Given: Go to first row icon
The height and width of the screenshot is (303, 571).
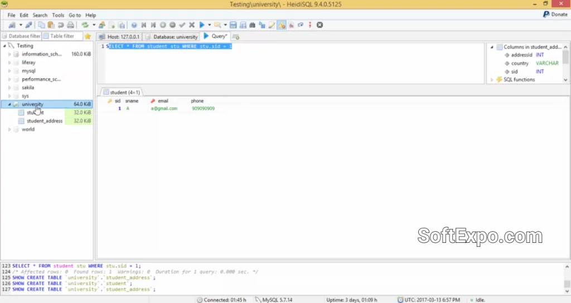Looking at the screenshot, I should coord(143,25).
